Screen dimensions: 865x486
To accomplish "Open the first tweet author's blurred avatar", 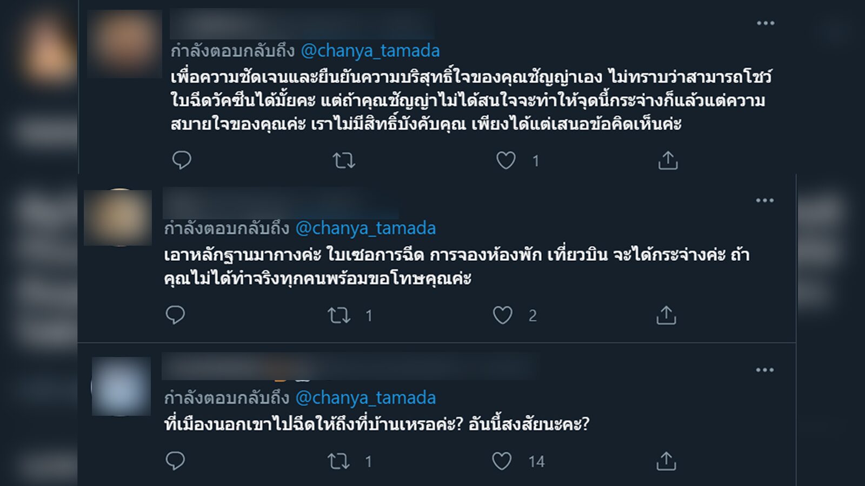I will 125,44.
